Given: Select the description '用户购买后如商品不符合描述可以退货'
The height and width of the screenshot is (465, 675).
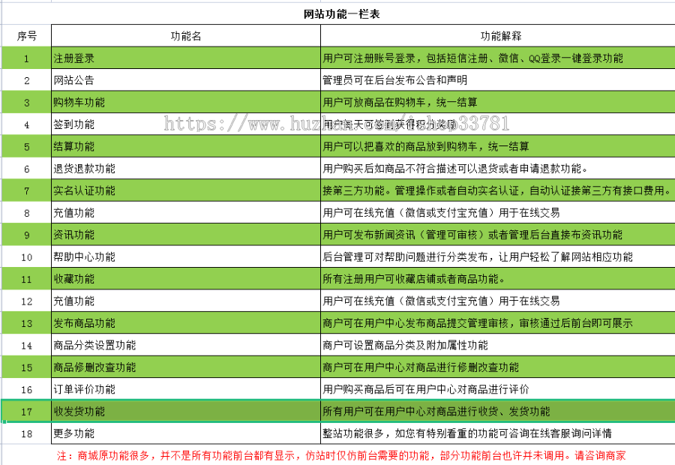Looking at the screenshot, I should pos(498,169).
